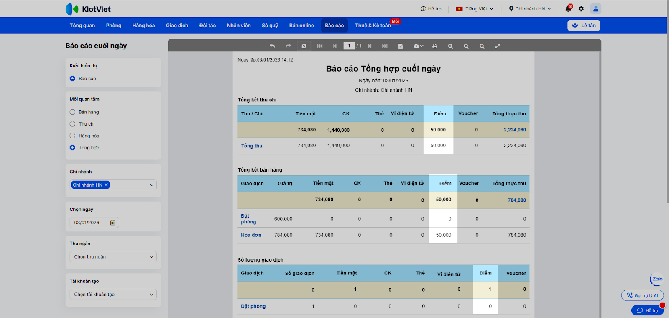Open the Chọn thu ngân dropdown
669x318 pixels.
coord(113,257)
